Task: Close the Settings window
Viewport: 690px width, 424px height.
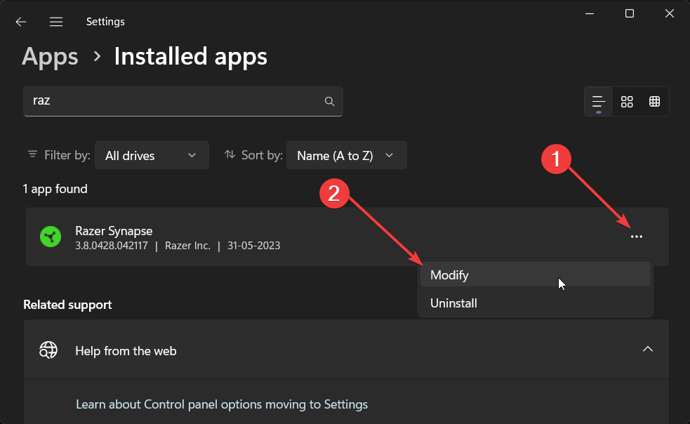Action: pyautogui.click(x=670, y=13)
